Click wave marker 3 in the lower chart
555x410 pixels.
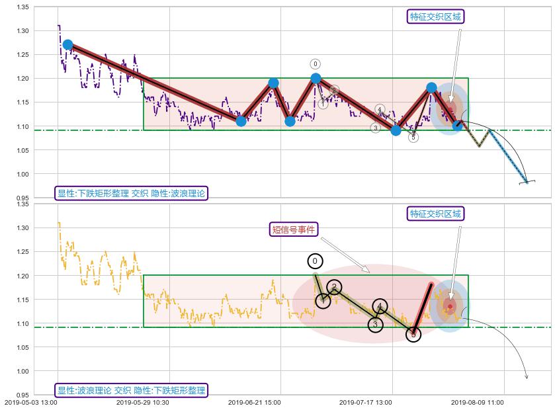(375, 325)
